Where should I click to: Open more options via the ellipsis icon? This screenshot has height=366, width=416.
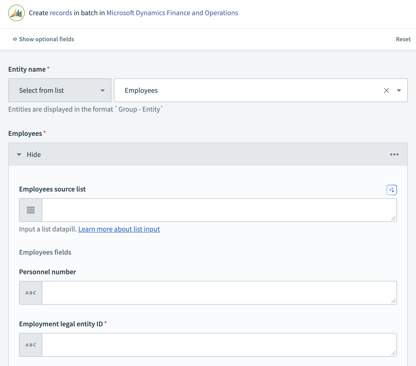[394, 154]
